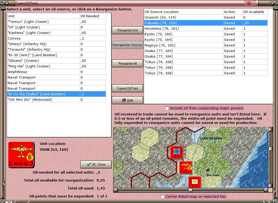The height and width of the screenshot is (203, 278).
Task: Select the "Idzumo" (Cruiser) row
Action: (x=56, y=61)
